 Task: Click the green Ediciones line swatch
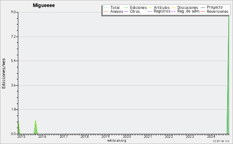pyautogui.click(x=126, y=8)
